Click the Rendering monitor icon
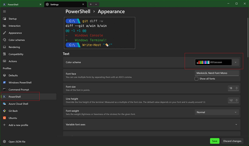Image resolution: width=249 pixels, height=146 pixels. point(4,47)
